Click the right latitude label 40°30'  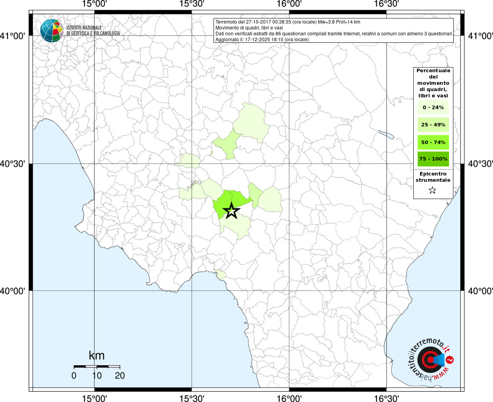tap(480, 164)
